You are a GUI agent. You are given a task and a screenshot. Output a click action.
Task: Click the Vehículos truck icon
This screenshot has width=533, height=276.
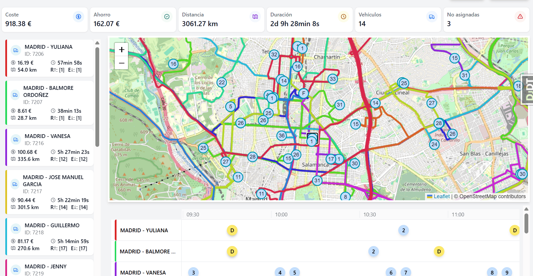click(432, 17)
